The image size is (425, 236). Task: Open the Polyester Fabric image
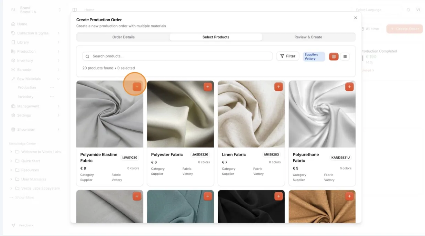181,114
